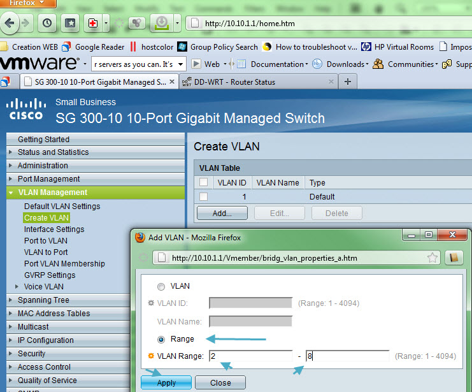Screen dimensions: 472x392
Task: Click the green download arrow icon
Action: pyautogui.click(x=162, y=23)
